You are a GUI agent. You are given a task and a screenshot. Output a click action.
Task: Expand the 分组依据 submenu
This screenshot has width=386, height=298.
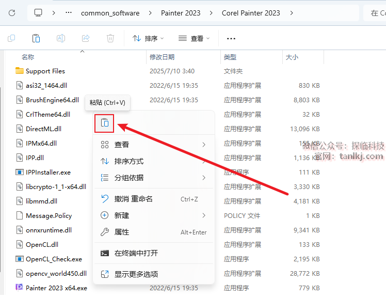click(153, 178)
